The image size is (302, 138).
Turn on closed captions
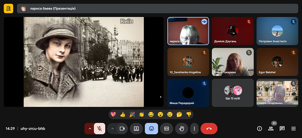click(166, 129)
